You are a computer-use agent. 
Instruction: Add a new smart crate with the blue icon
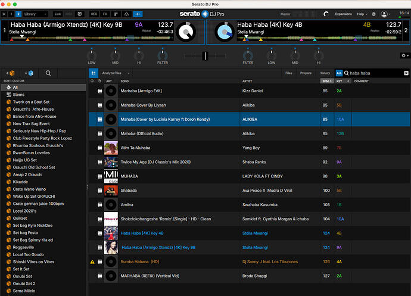pos(29,73)
